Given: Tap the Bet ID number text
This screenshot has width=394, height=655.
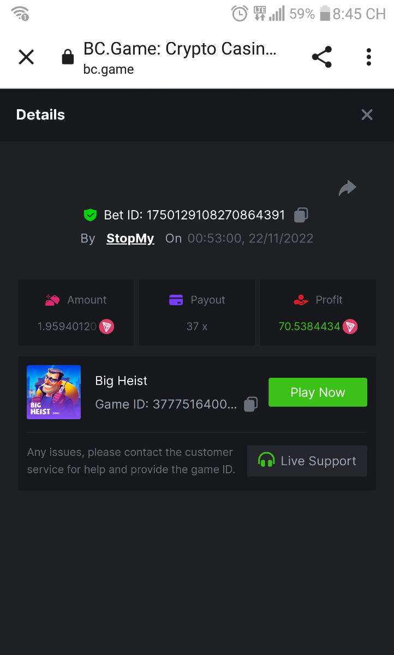Looking at the screenshot, I should [216, 215].
